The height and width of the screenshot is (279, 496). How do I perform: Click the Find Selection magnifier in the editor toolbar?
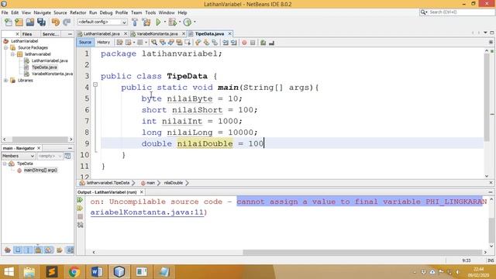click(x=153, y=43)
